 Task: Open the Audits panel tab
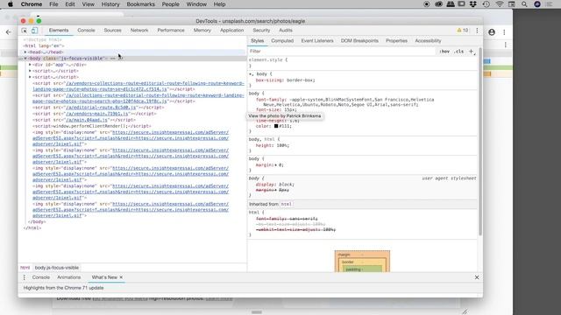[x=286, y=31]
